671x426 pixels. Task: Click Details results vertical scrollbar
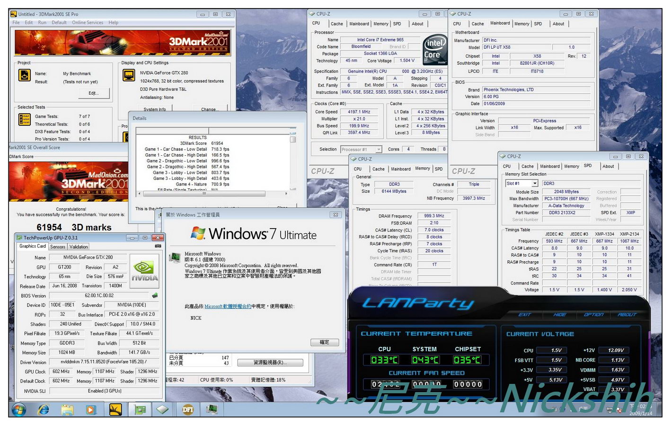pos(293,162)
